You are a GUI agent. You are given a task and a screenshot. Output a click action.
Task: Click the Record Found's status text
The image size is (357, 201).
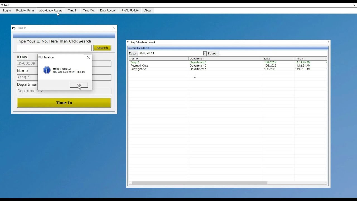(139, 48)
